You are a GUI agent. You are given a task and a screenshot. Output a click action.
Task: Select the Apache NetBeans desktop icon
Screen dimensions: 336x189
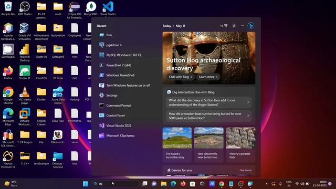pyautogui.click(x=8, y=31)
